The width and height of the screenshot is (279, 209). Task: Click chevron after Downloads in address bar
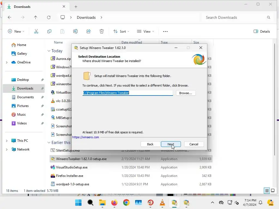(x=101, y=17)
